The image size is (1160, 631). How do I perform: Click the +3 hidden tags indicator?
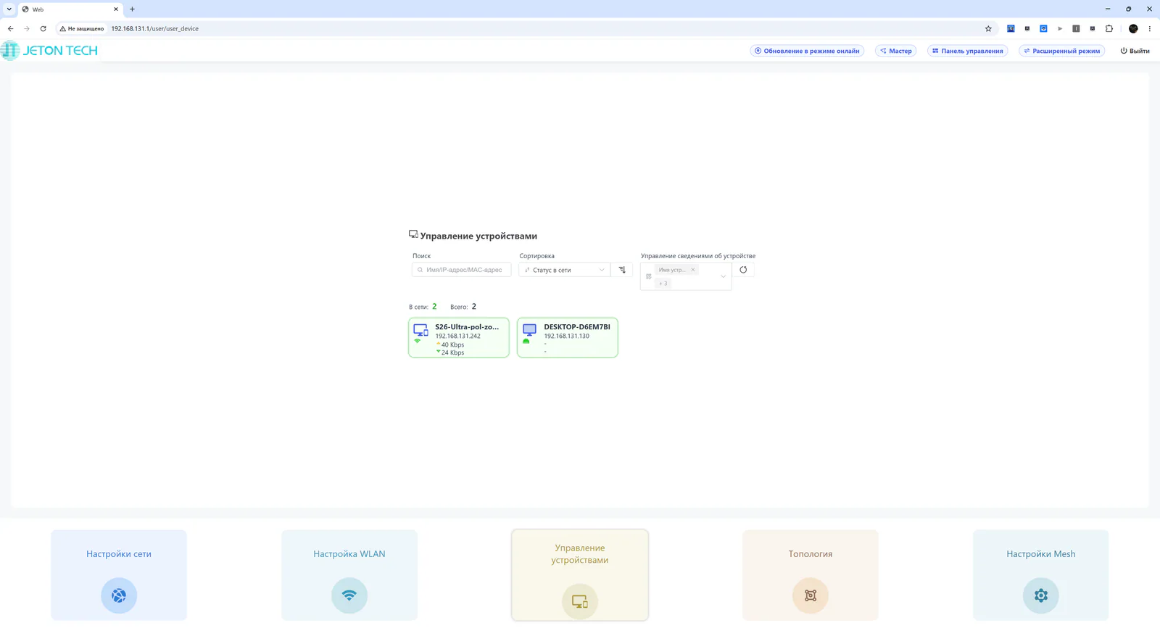(663, 284)
